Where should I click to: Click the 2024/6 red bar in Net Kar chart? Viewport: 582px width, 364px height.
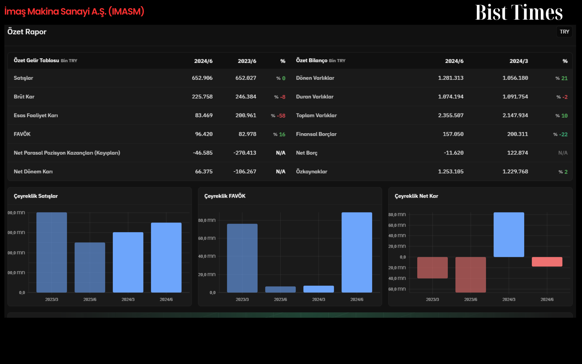pyautogui.click(x=547, y=262)
